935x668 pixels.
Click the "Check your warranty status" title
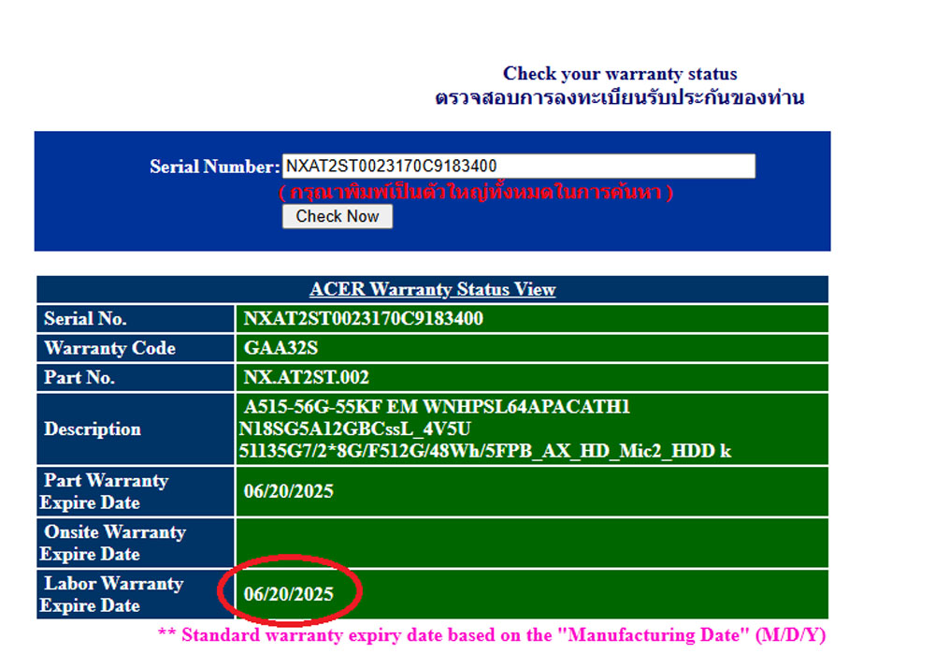click(x=620, y=74)
